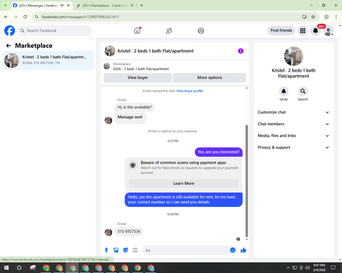Open the tab search dropdown arrow
342x273 pixels.
tap(5, 5)
